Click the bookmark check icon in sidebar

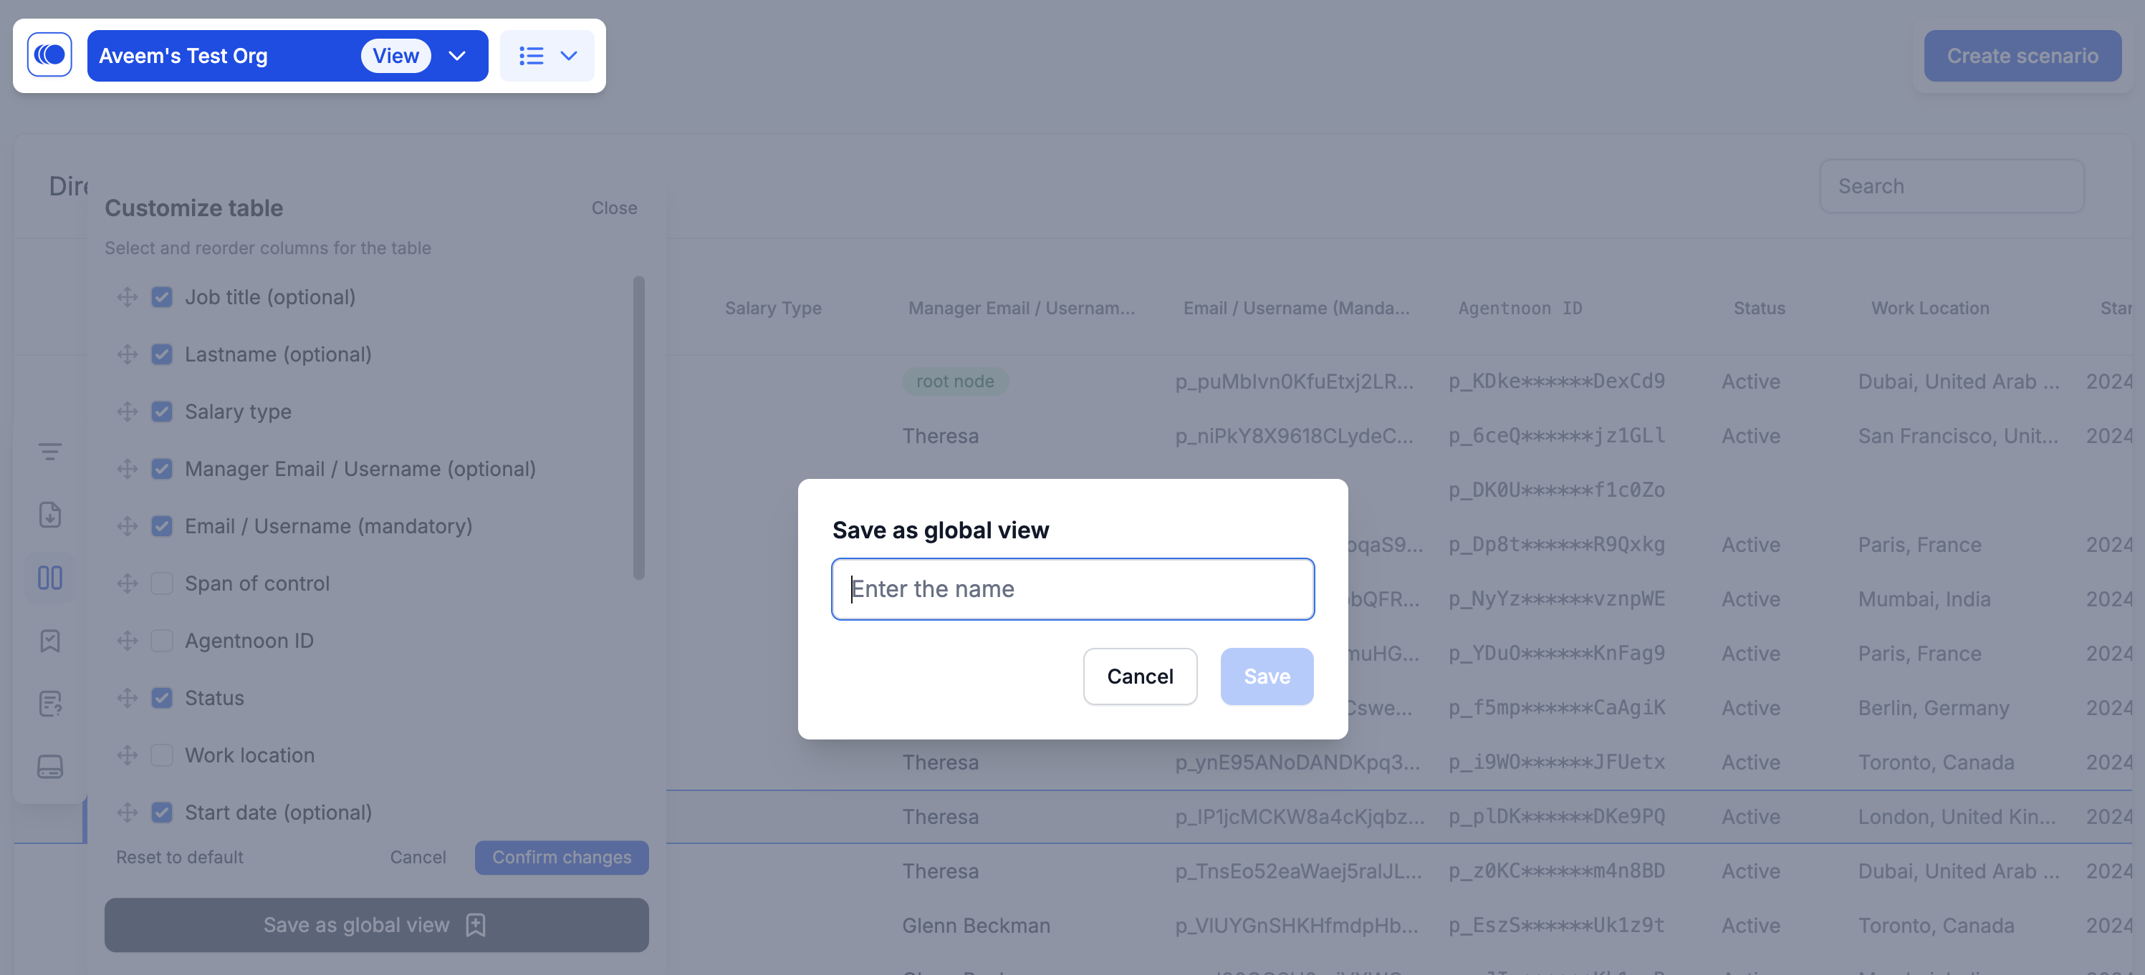tap(50, 641)
